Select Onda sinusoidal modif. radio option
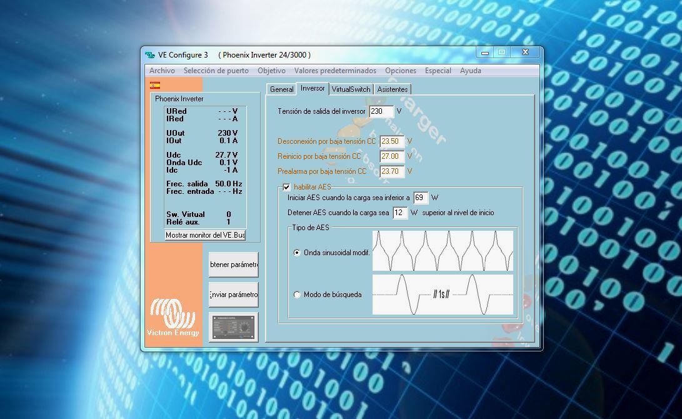 (x=297, y=253)
